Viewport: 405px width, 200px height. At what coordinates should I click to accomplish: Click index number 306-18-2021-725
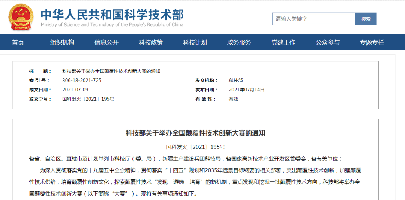[82, 81]
